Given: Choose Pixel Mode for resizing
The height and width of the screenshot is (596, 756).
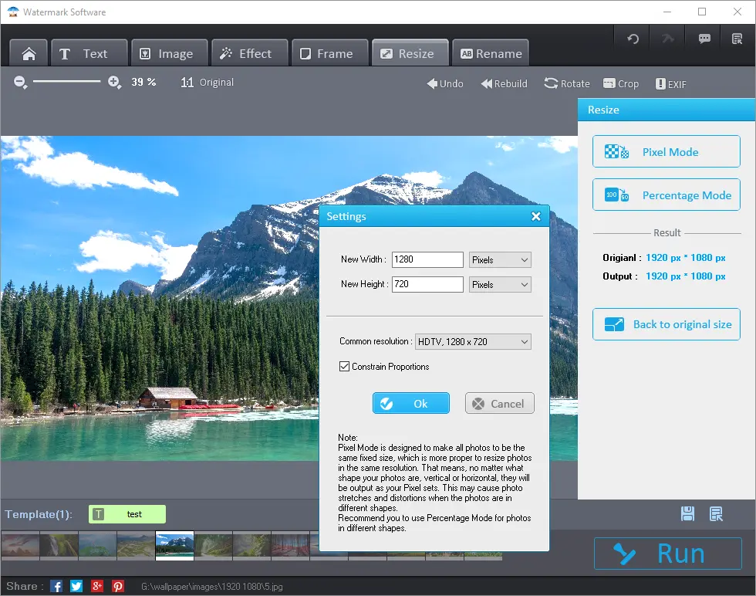Looking at the screenshot, I should pyautogui.click(x=667, y=151).
